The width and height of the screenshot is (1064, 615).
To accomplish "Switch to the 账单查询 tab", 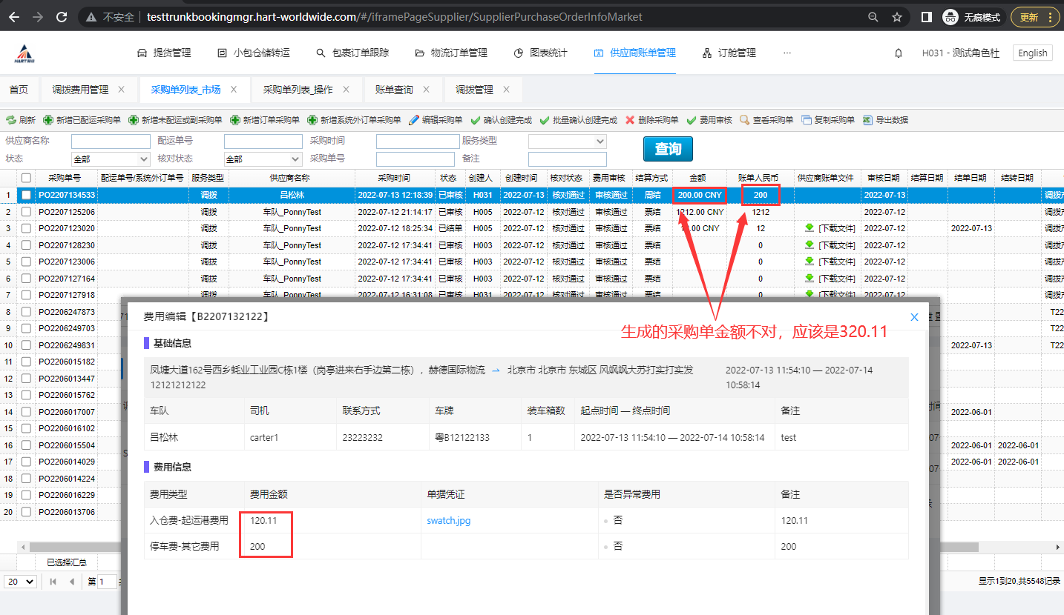I will 394,90.
